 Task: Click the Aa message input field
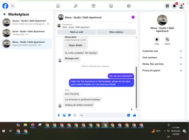(x=103, y=115)
